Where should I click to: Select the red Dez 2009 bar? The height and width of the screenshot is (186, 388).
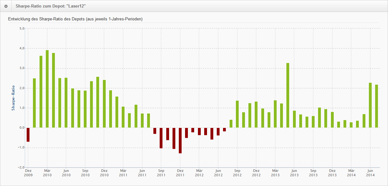coord(28,135)
